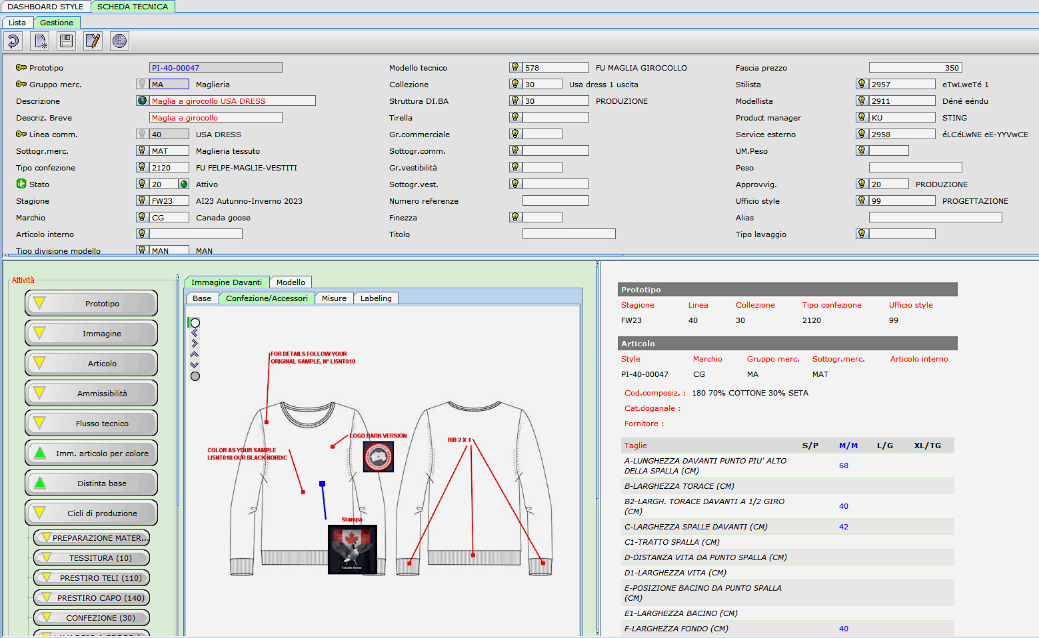This screenshot has height=638, width=1039.
Task: Open lookup bulb for Service esterno
Action: point(862,134)
